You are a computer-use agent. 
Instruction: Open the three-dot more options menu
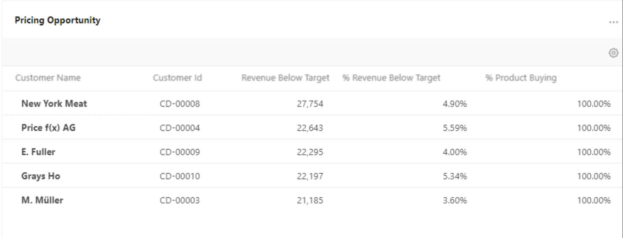pyautogui.click(x=613, y=22)
